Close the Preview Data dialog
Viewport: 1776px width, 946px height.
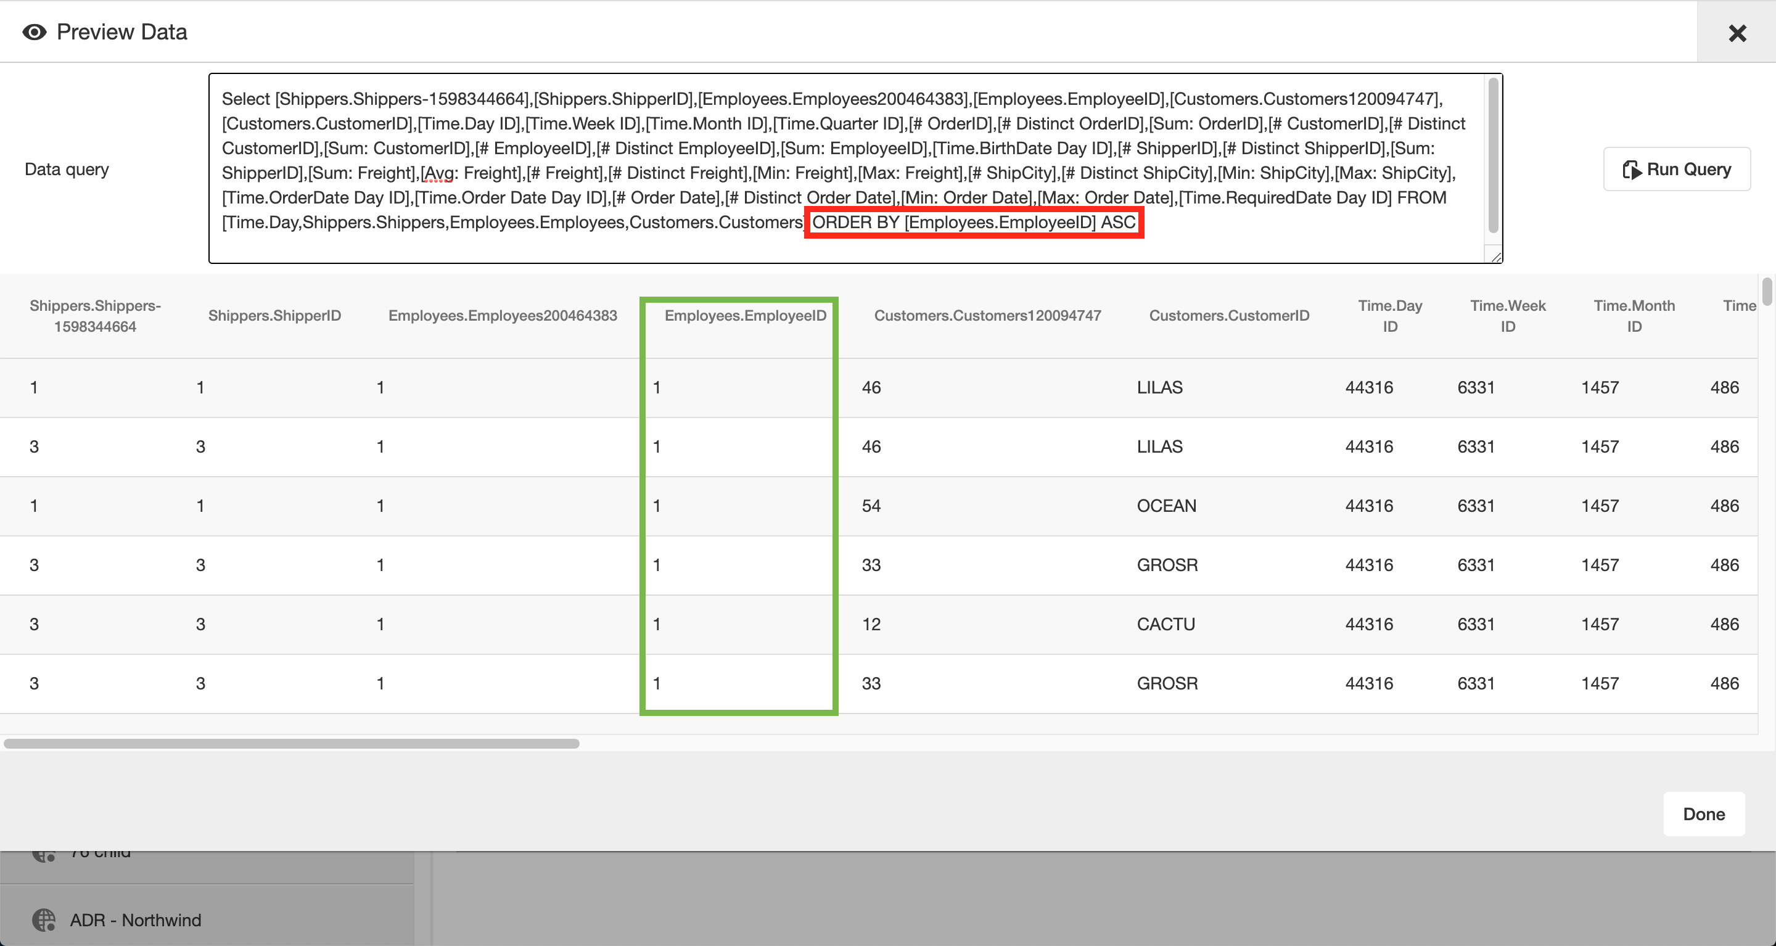[1737, 33]
